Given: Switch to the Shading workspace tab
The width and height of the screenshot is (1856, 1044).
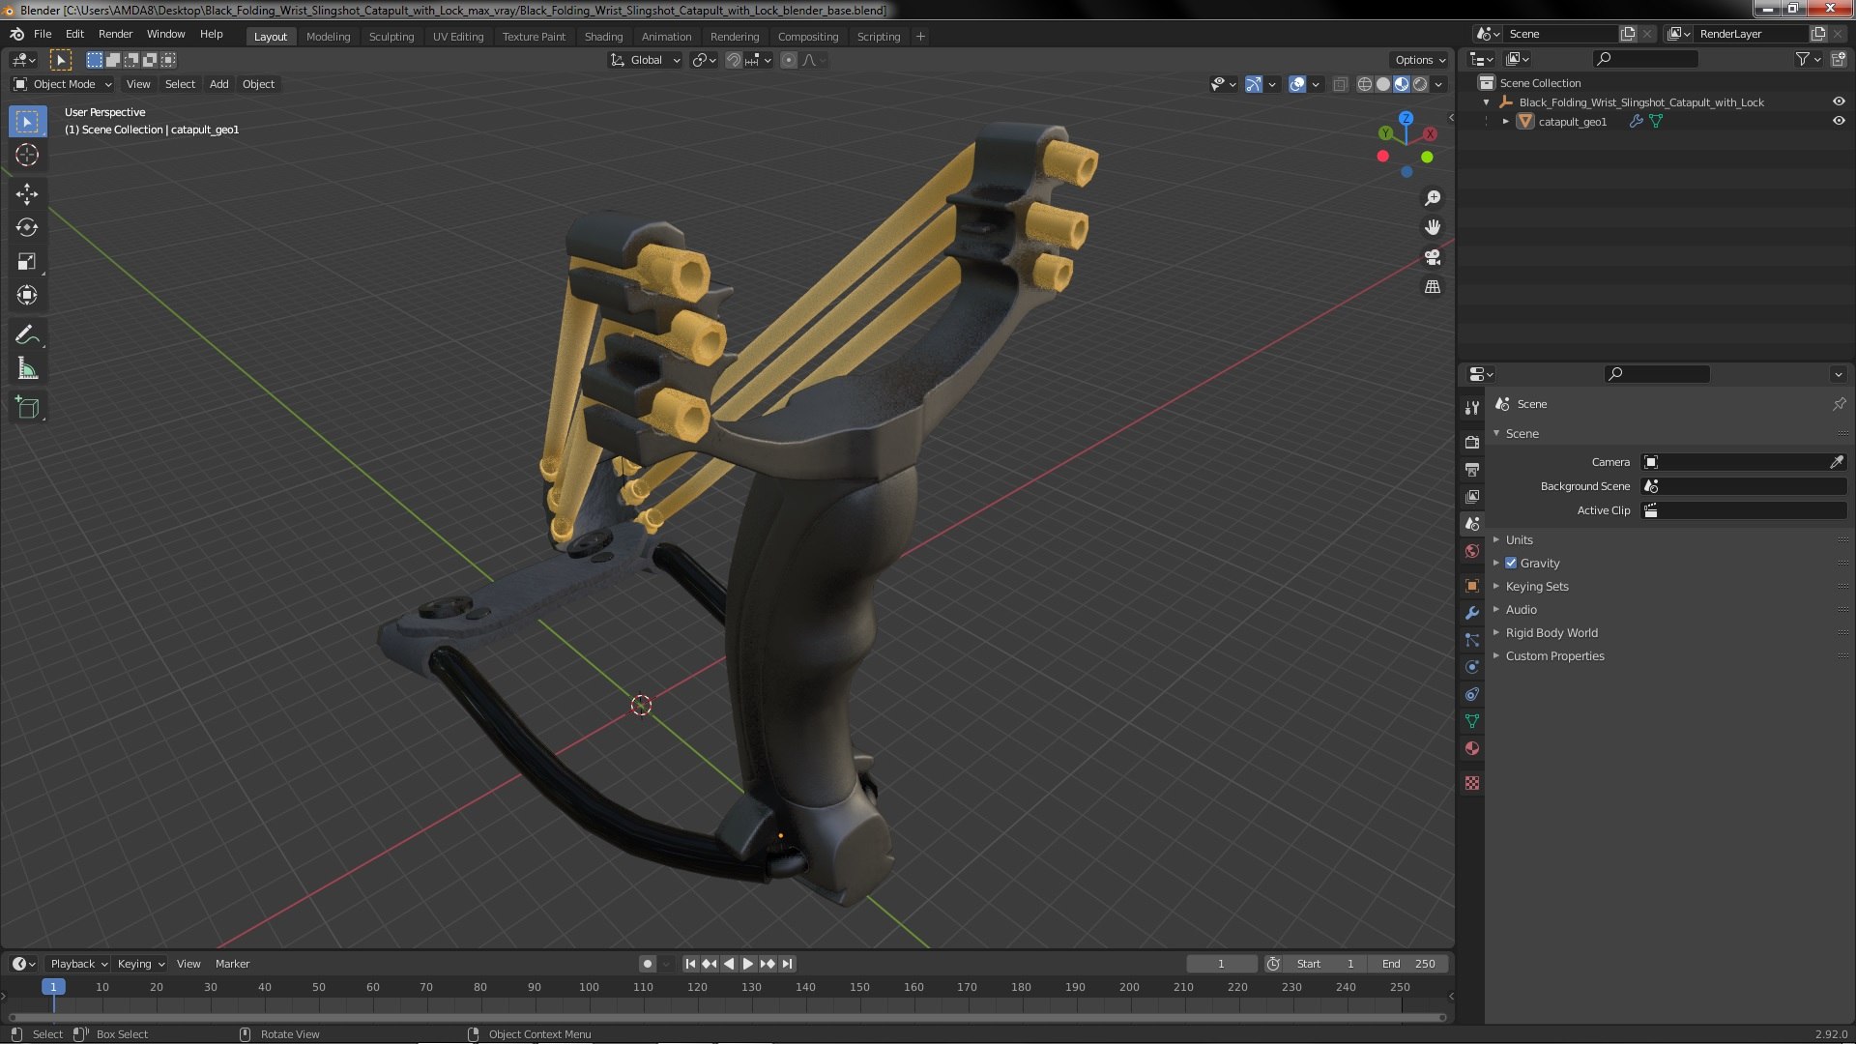Looking at the screenshot, I should pyautogui.click(x=603, y=37).
